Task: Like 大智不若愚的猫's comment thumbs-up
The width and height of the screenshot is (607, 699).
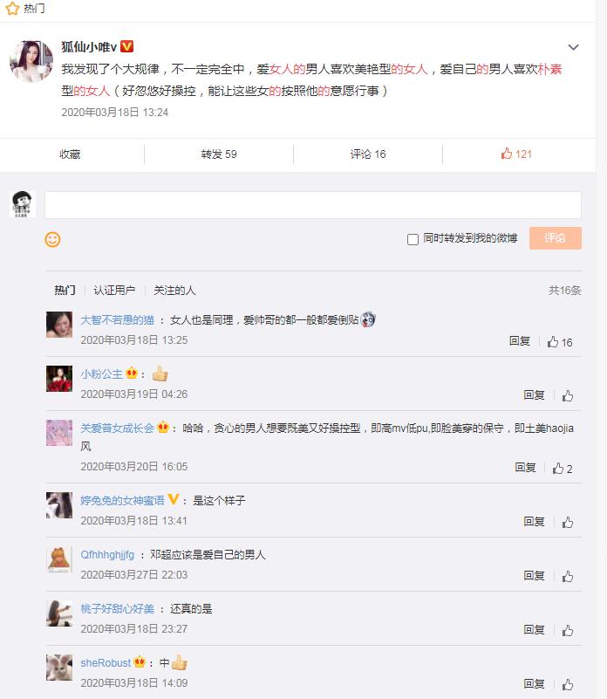Action: 553,342
